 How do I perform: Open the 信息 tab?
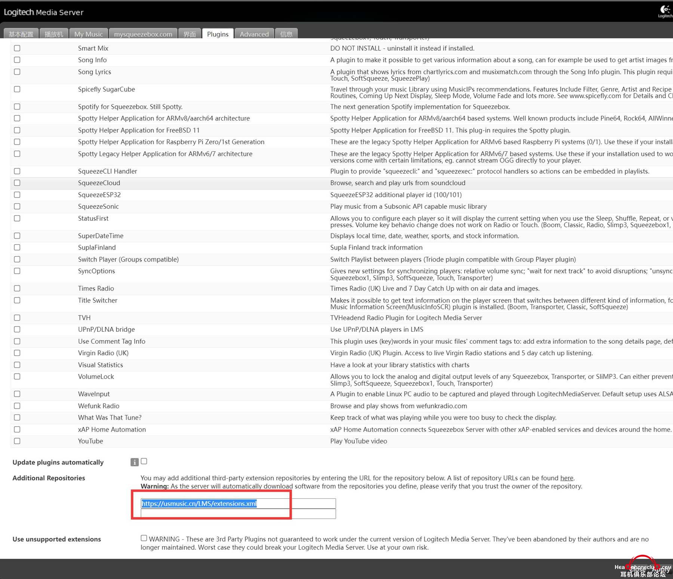286,34
